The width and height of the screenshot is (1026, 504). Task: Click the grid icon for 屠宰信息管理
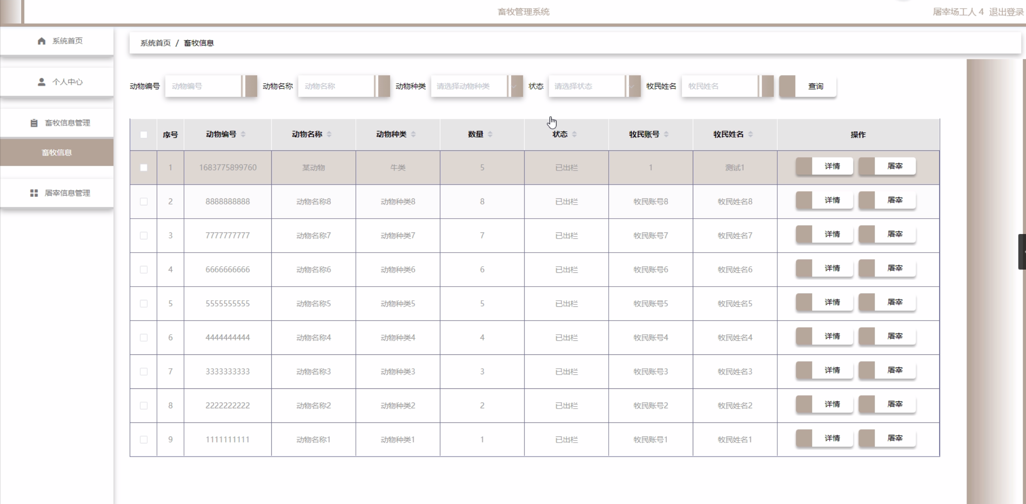pos(34,193)
